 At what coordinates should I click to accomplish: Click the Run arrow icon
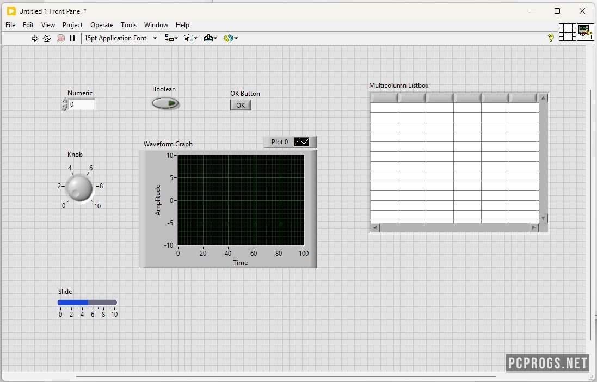[35, 38]
